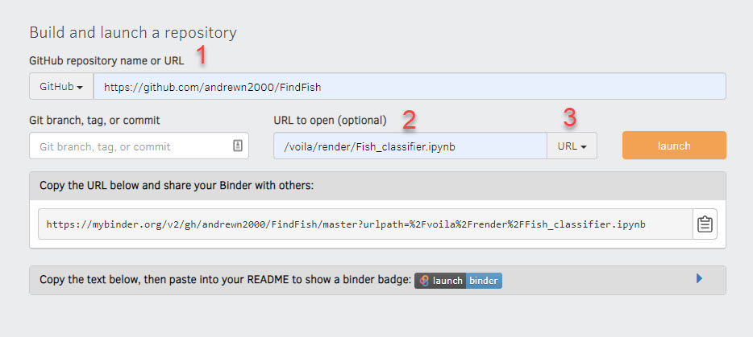Click the "URL to open (optional)" label
Screen dimensions: 753x337
pos(330,121)
